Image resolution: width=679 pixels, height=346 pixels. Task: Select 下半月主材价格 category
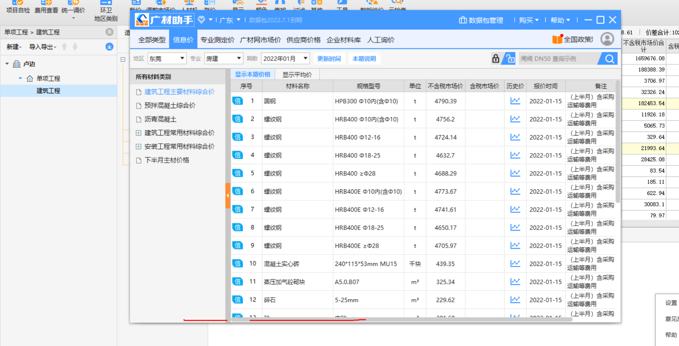point(167,160)
